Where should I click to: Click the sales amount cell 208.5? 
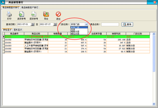tap(77, 52)
